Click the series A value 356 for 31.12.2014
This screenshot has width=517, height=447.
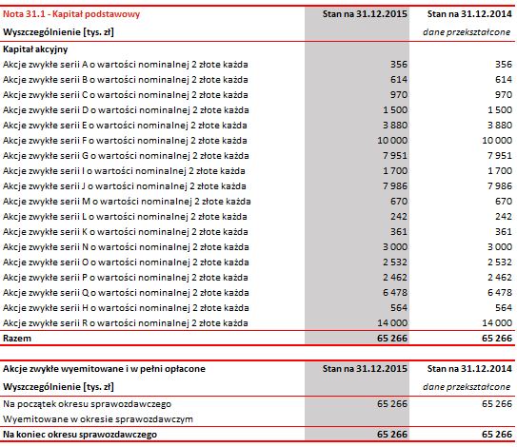pyautogui.click(x=504, y=65)
